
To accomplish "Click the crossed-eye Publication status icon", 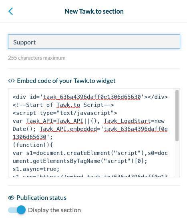I will click(x=11, y=198).
